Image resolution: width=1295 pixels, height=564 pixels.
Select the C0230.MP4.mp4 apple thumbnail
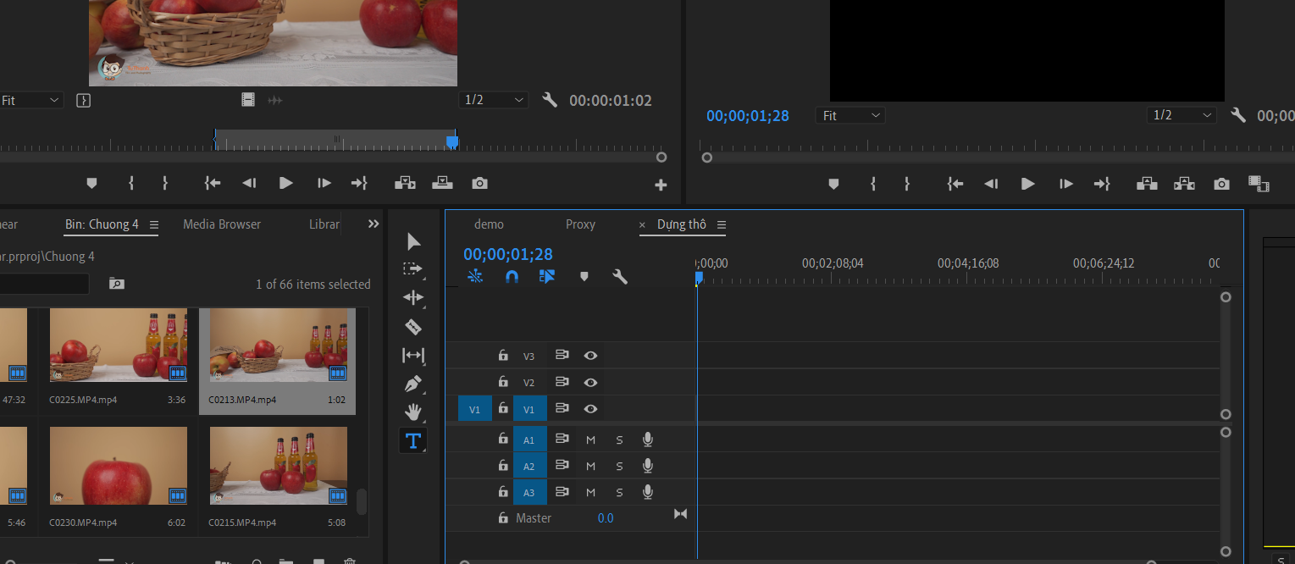pos(119,466)
